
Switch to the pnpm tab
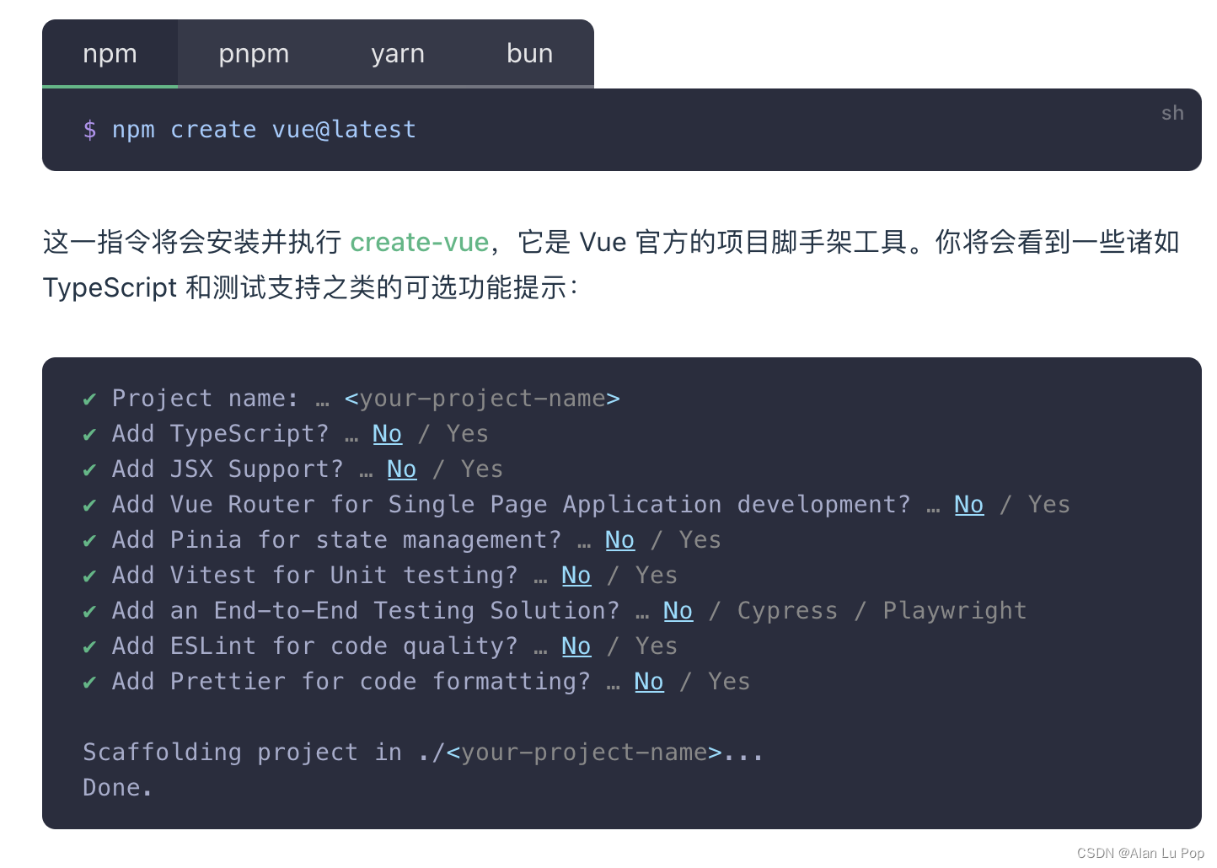click(254, 53)
